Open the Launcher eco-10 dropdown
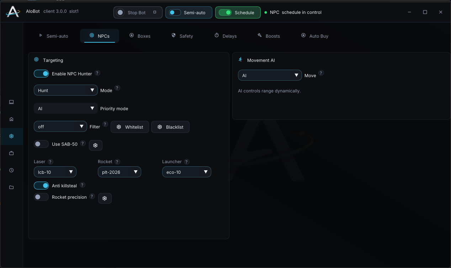 (187, 172)
